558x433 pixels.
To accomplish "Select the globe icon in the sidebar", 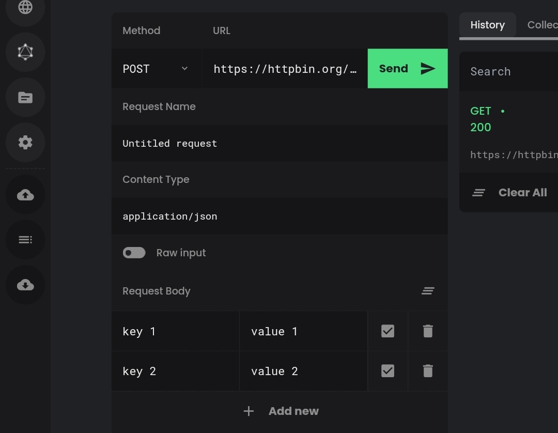I will tap(25, 7).
